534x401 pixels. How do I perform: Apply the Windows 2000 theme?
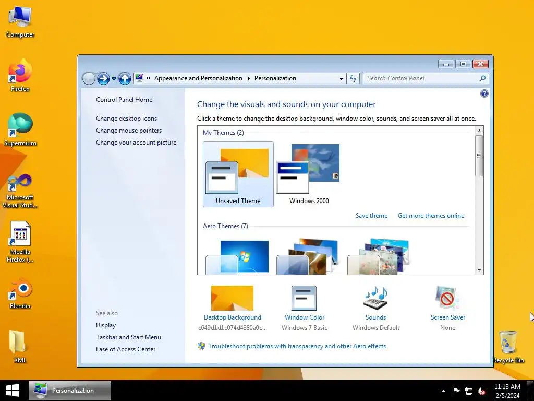(x=309, y=174)
